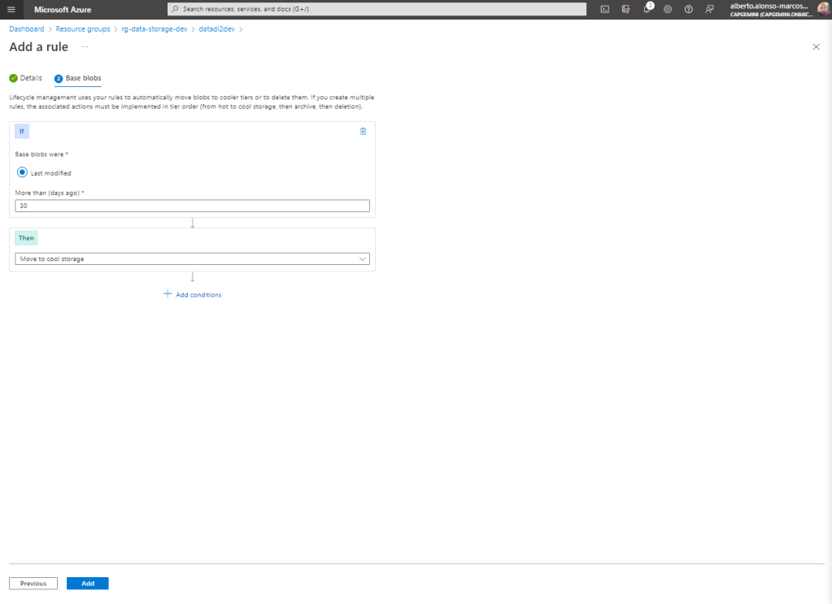Click the blue Add button
Viewport: 832px width, 604px height.
[87, 584]
